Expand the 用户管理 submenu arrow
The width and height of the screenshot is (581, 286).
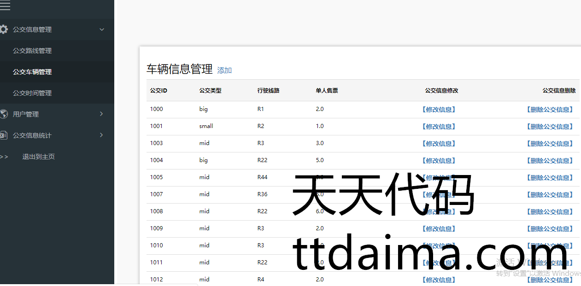102,114
